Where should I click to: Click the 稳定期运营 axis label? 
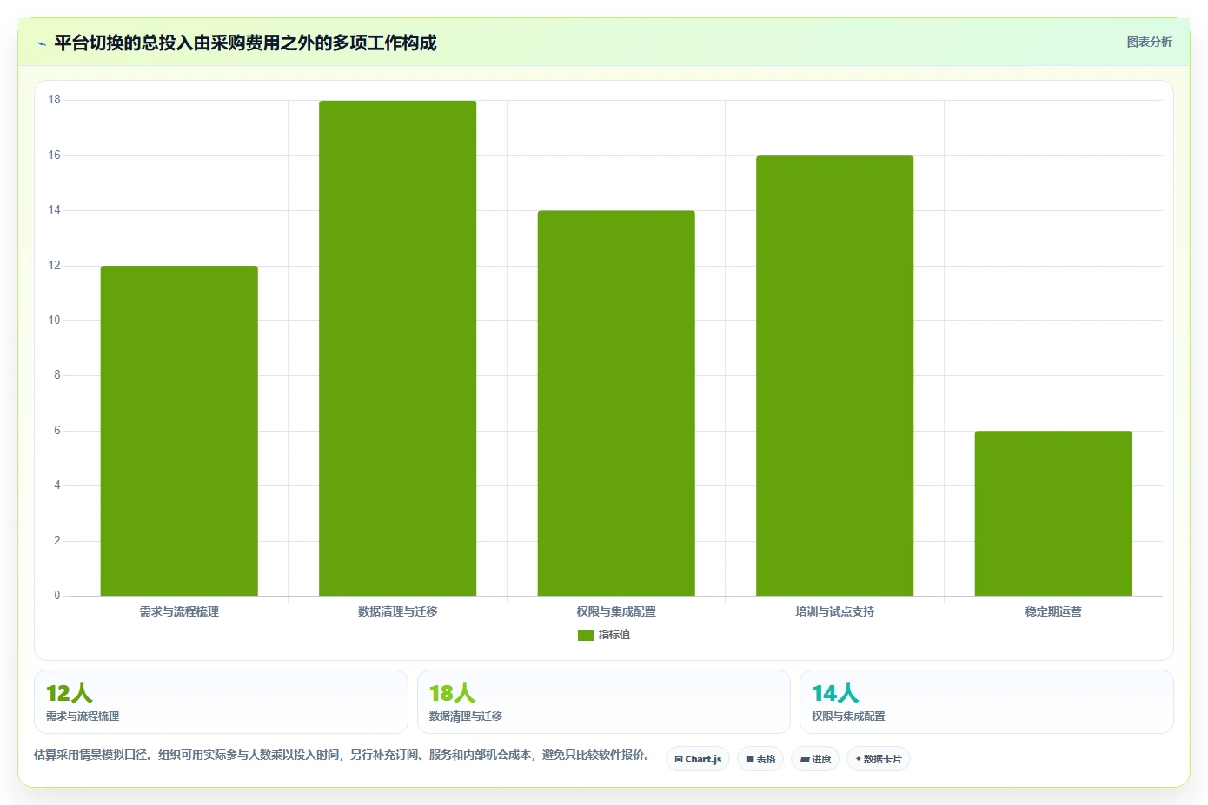[x=1053, y=611]
